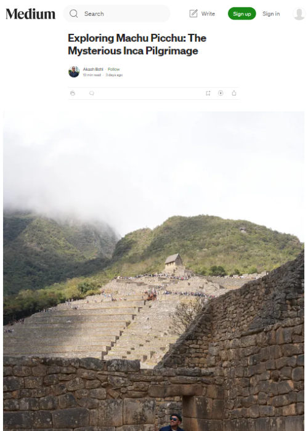The height and width of the screenshot is (431, 308).
Task: Click the 13 min read label
Action: [92, 75]
